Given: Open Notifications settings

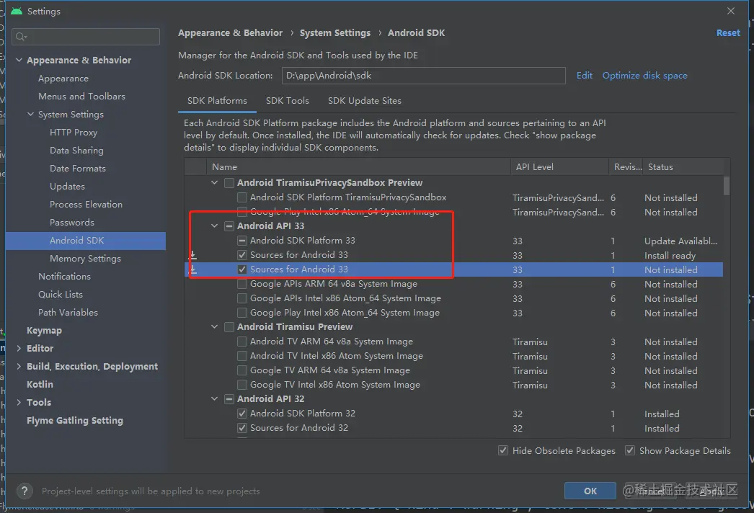Looking at the screenshot, I should tap(64, 277).
